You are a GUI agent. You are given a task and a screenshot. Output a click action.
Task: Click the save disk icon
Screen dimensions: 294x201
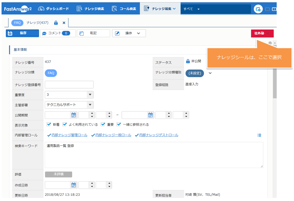click(x=10, y=33)
